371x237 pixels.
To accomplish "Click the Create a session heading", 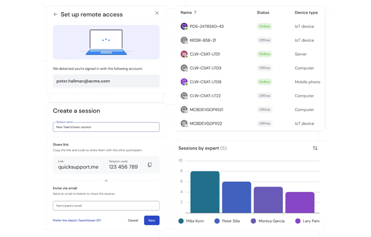I will (x=77, y=111).
